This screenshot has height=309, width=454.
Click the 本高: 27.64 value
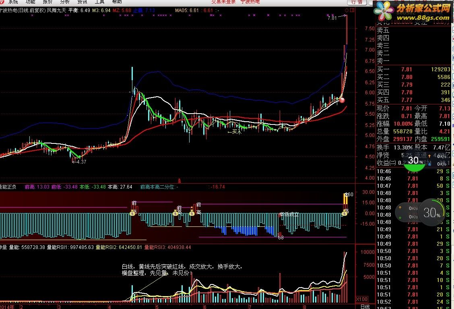(x=120, y=187)
